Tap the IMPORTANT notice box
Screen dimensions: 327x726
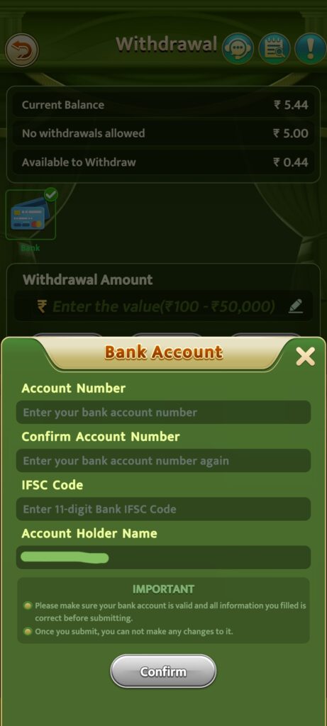[x=163, y=610]
